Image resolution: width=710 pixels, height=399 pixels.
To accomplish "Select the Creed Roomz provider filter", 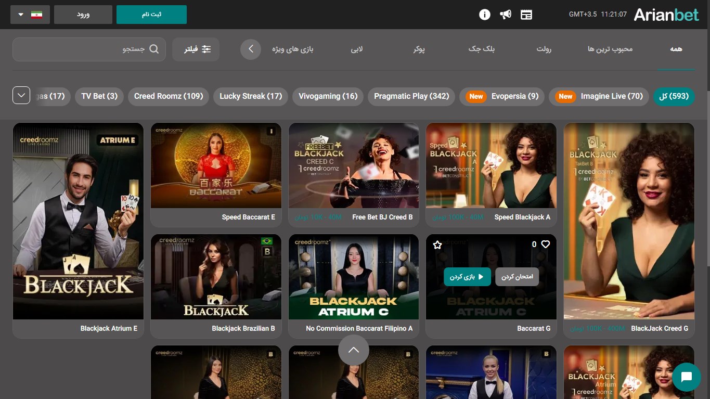I will click(168, 96).
